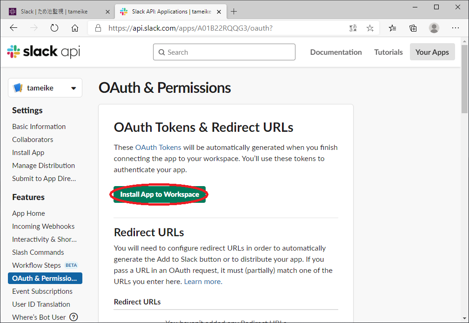Select Incoming Webhooks in the sidebar

(x=43, y=226)
